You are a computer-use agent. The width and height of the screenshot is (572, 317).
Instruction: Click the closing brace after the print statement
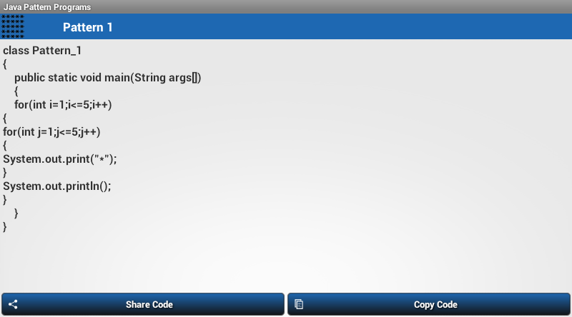tap(5, 173)
